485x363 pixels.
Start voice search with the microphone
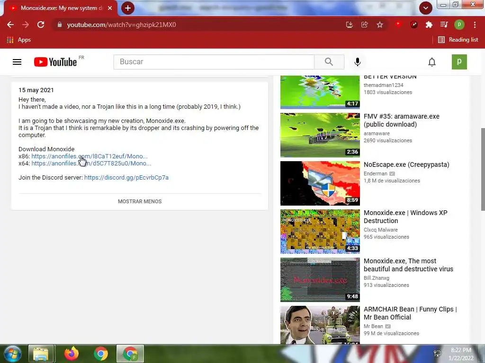(357, 62)
